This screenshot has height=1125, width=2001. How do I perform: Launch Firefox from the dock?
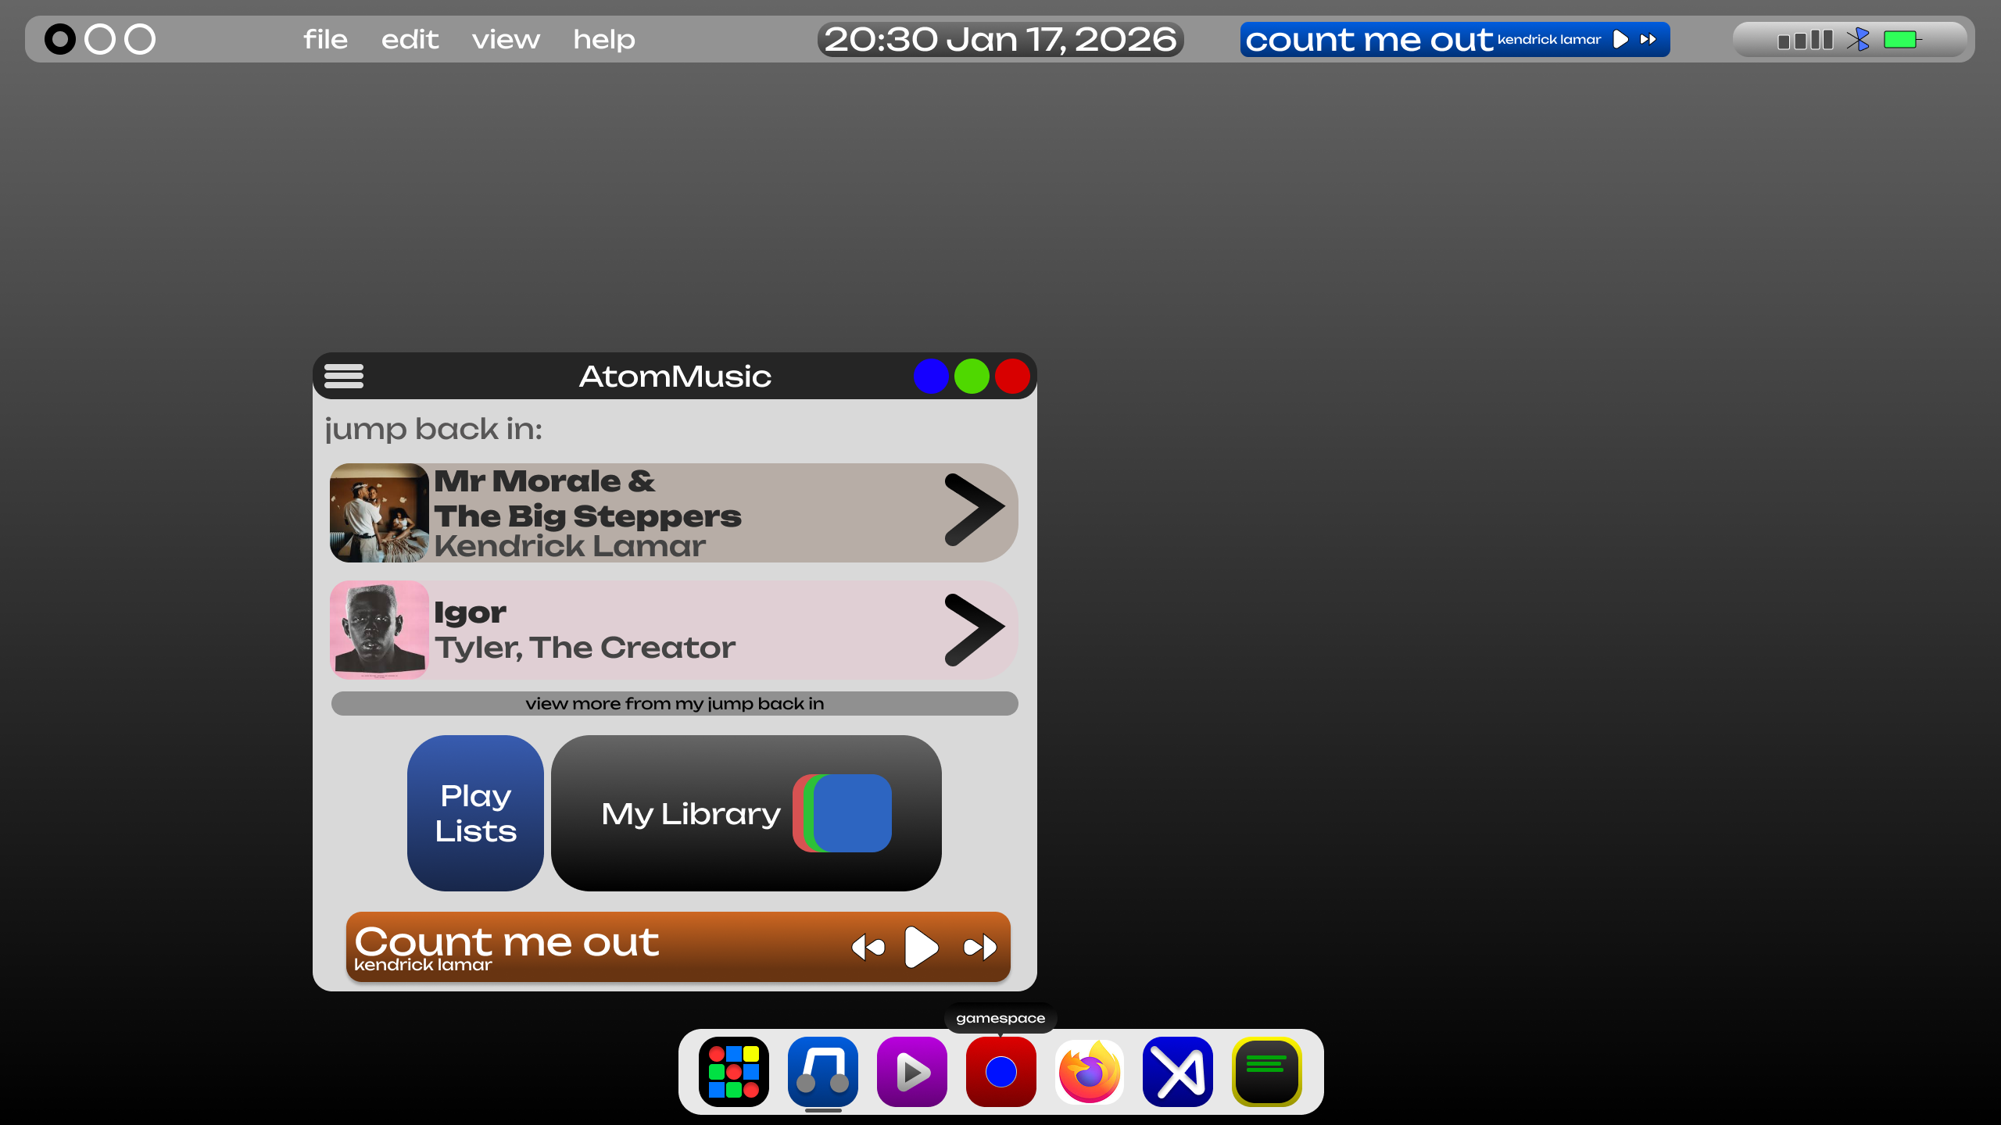pos(1090,1072)
